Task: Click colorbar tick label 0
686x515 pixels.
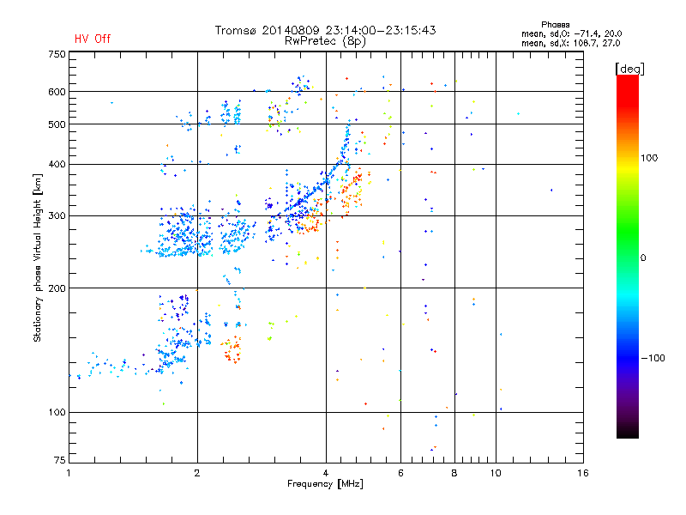Action: coord(643,258)
